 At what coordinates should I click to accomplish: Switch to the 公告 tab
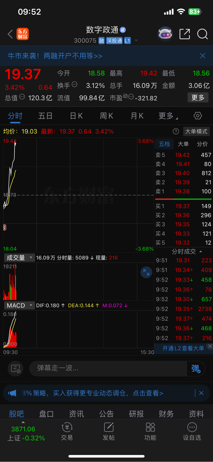106,414
